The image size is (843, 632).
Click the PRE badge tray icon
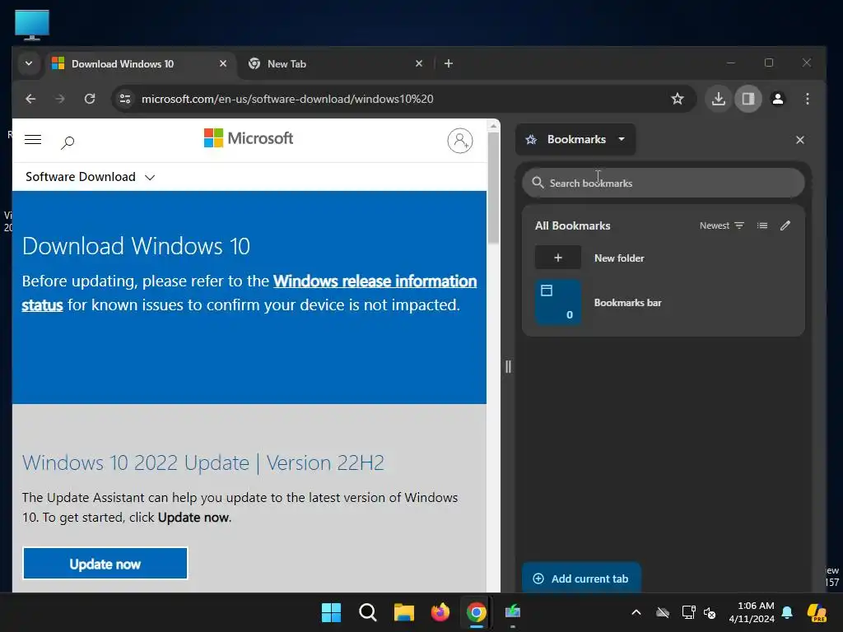point(817,612)
